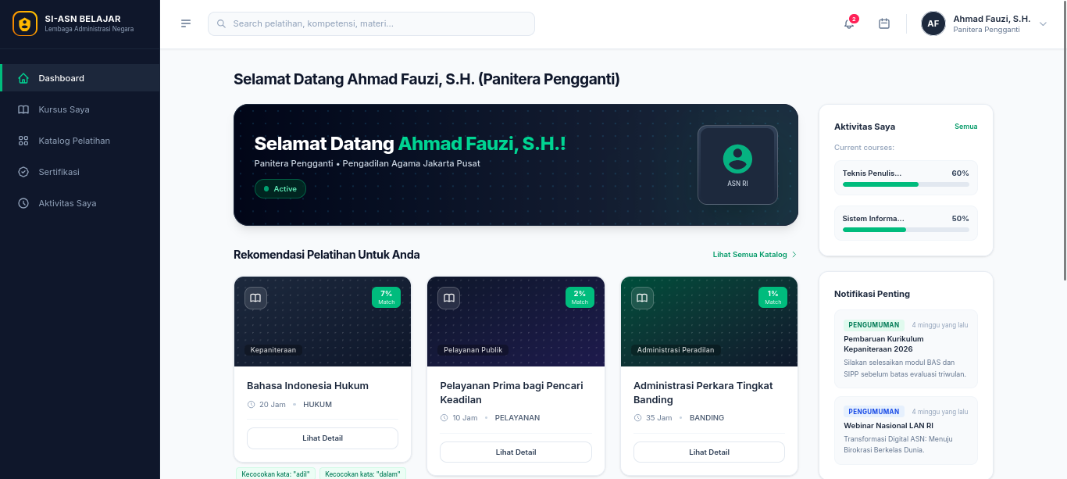The height and width of the screenshot is (479, 1067).
Task: Click clock icon beside 20 Jam
Action: (x=251, y=405)
